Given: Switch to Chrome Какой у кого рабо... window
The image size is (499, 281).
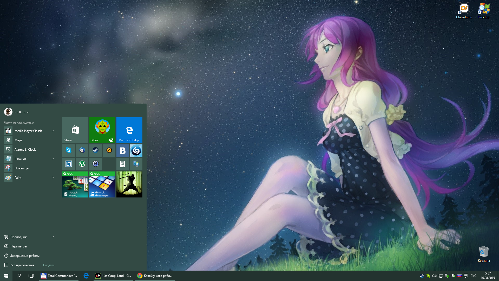Looking at the screenshot, I should (155, 276).
